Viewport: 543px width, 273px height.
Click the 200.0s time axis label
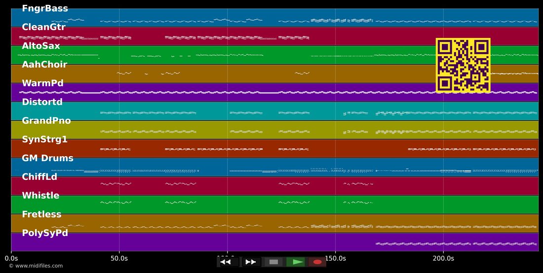pyautogui.click(x=443, y=258)
